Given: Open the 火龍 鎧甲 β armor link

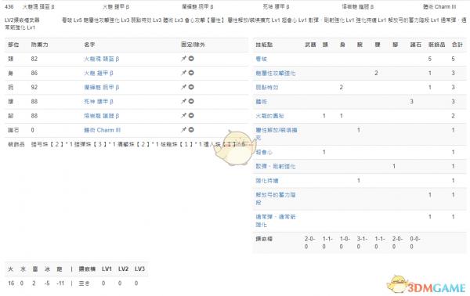Looking at the screenshot, I should (99, 73).
